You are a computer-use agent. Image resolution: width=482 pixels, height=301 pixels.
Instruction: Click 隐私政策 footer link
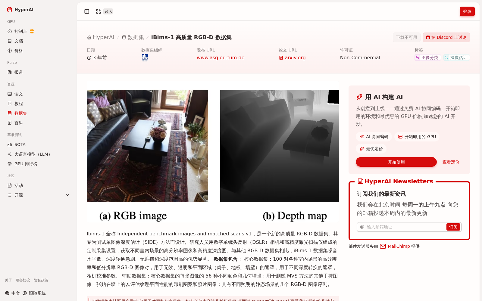click(x=41, y=280)
